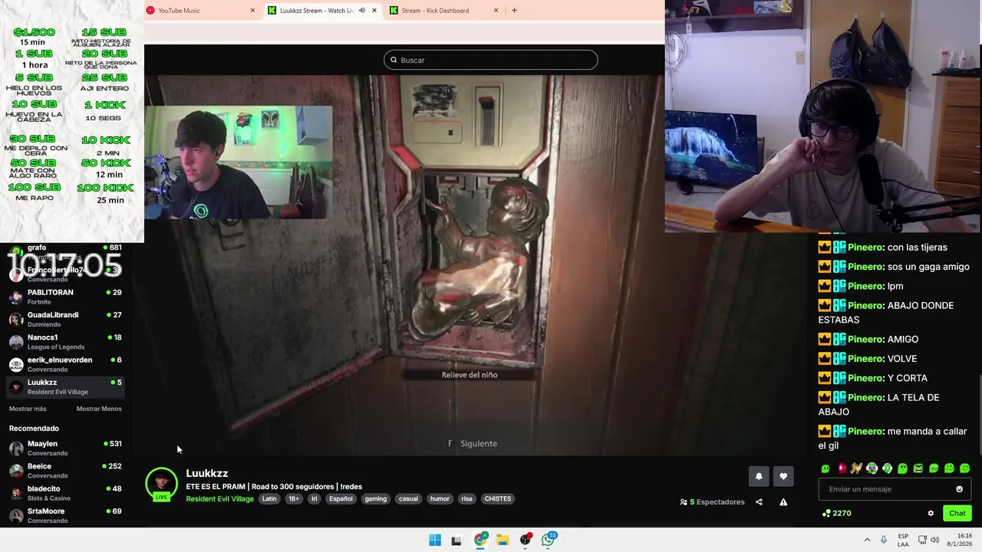Click the search magnifier icon in Buscar field

point(394,60)
